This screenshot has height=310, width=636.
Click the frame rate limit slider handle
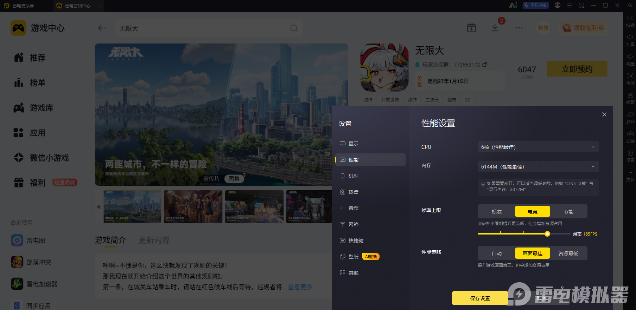coord(547,234)
